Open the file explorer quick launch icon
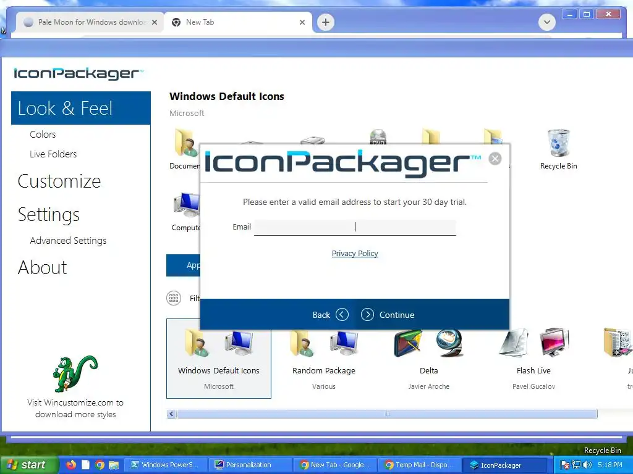This screenshot has width=633, height=474. pos(114,465)
